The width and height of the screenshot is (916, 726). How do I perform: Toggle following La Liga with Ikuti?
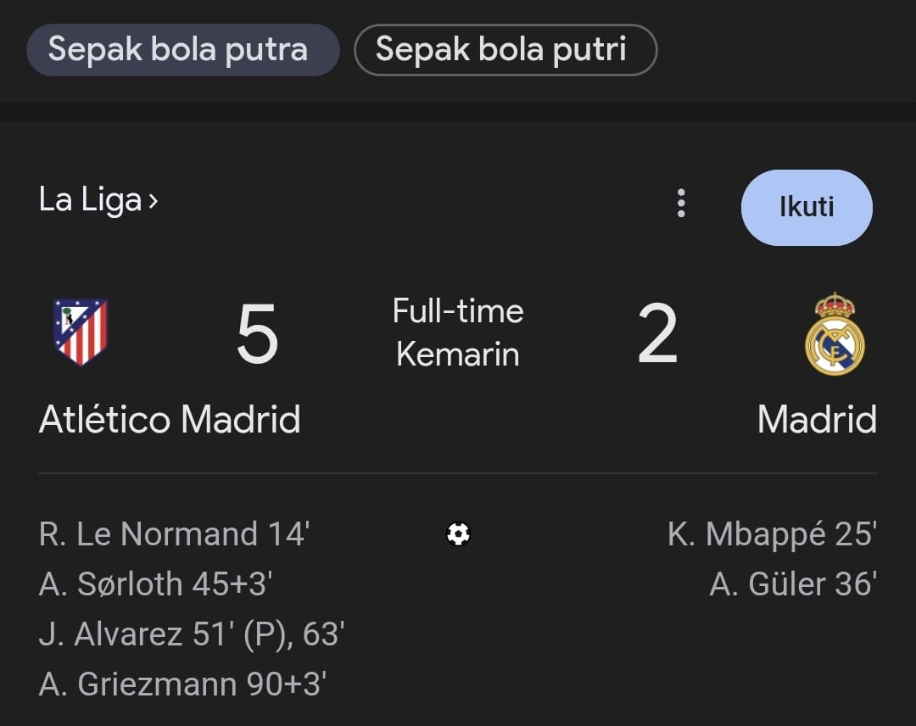click(x=807, y=207)
